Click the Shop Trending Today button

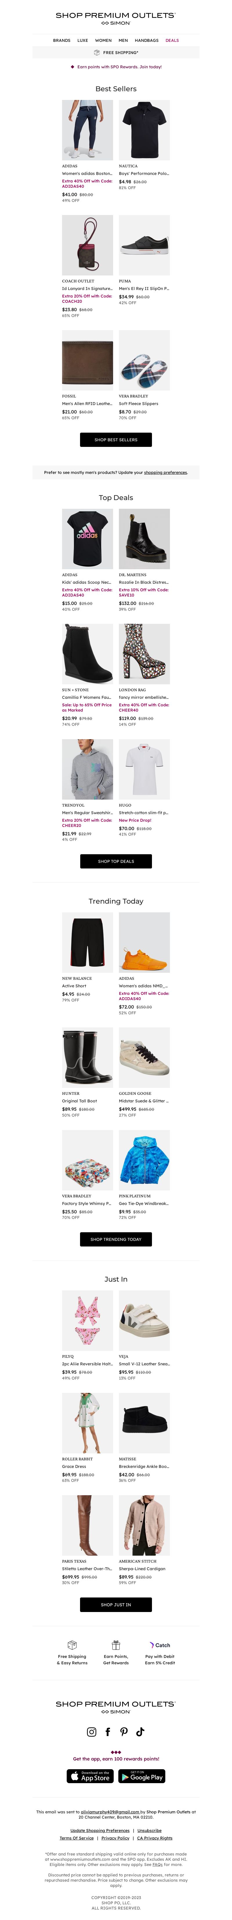point(116,1239)
